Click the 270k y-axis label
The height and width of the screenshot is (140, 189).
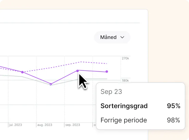[125, 58]
